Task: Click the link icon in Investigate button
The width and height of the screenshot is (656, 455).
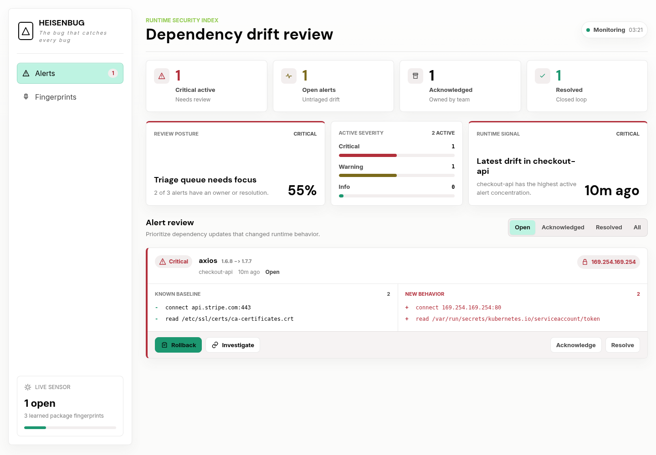Action: (215, 345)
